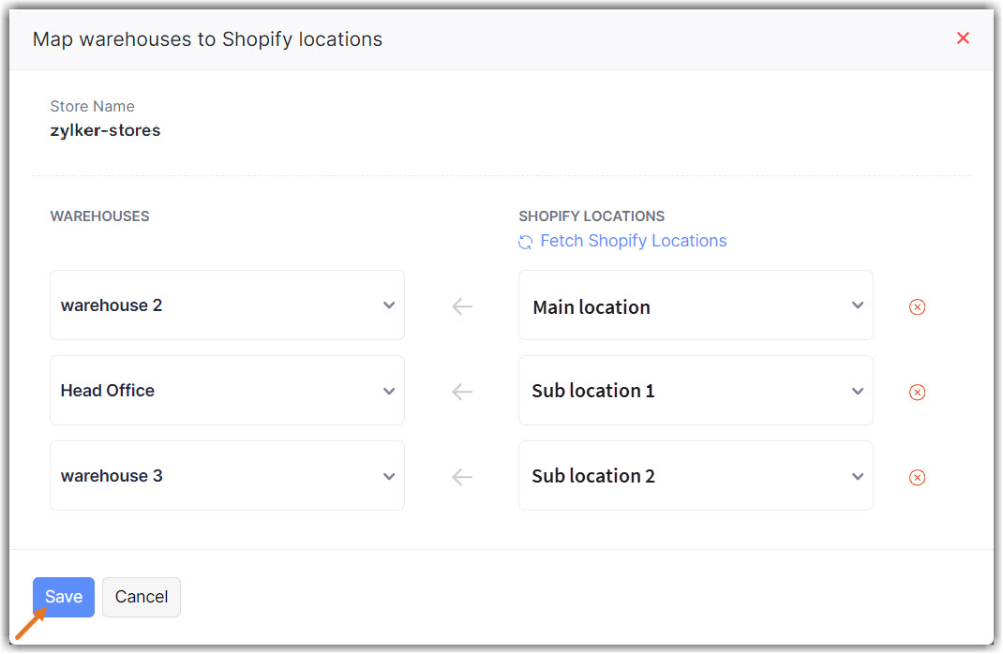Viewport: 1003px width, 654px height.
Task: Cancel the warehouse mapping
Action: [x=142, y=597]
